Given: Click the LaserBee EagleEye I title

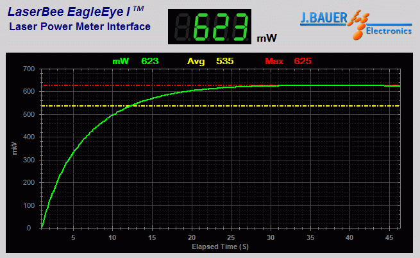Looking at the screenshot, I should click(76, 12).
